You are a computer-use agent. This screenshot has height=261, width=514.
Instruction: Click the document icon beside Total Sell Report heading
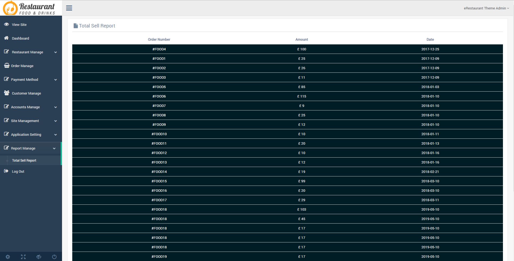pyautogui.click(x=76, y=26)
